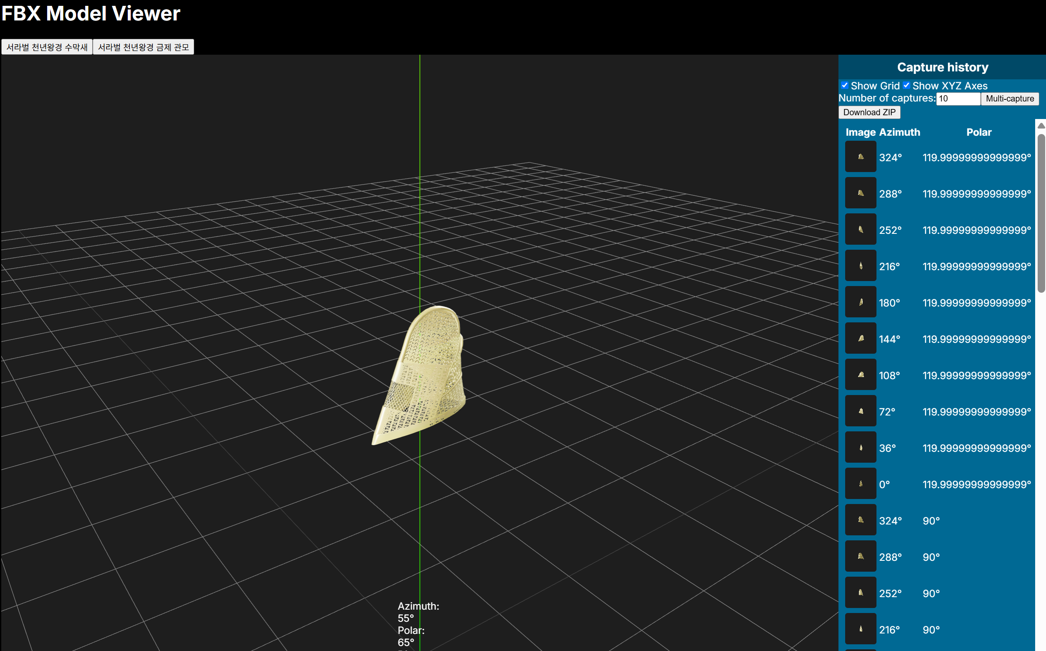Select the 0° azimuth capture thumbnail at polar 119.99°

click(x=860, y=484)
